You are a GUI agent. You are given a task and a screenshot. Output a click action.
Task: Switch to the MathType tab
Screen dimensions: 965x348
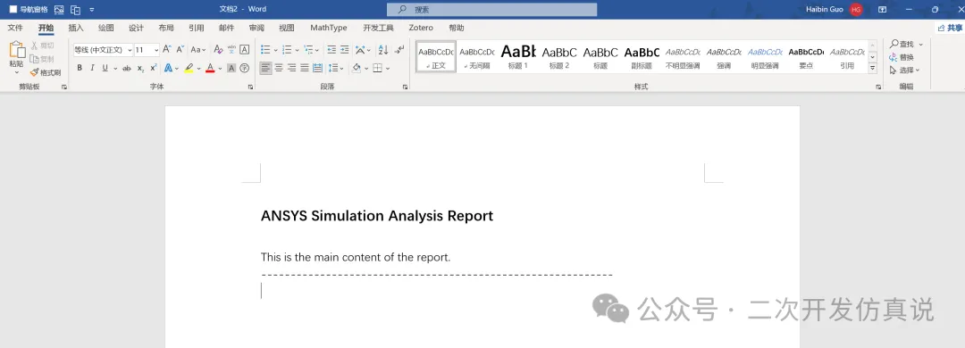329,28
